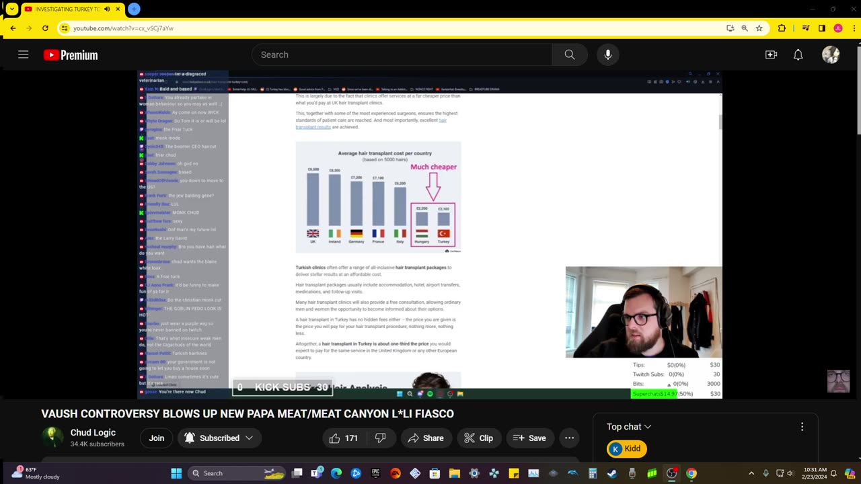Open the YouTube account avatar menu
This screenshot has height=484, width=861.
(831, 54)
